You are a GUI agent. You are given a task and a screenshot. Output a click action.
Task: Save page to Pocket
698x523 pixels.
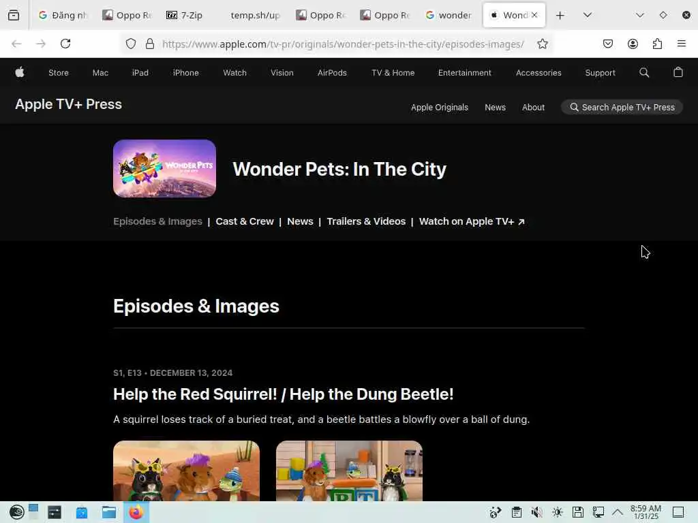(607, 44)
